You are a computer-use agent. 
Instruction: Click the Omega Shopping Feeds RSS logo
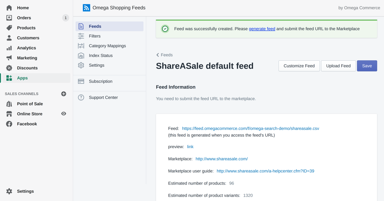pos(86,8)
